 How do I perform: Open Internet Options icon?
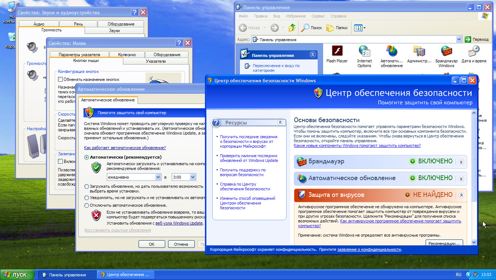(364, 51)
